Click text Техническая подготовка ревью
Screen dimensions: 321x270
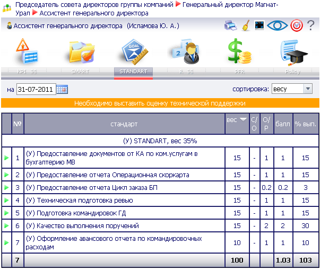tap(80, 200)
